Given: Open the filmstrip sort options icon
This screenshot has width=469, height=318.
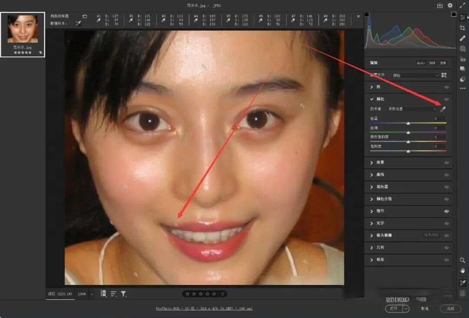Looking at the screenshot, I should pyautogui.click(x=113, y=294).
